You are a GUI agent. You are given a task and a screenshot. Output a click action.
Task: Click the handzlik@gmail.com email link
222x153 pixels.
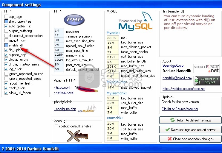point(177,78)
